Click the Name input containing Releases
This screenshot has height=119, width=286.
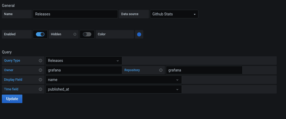(x=75, y=14)
